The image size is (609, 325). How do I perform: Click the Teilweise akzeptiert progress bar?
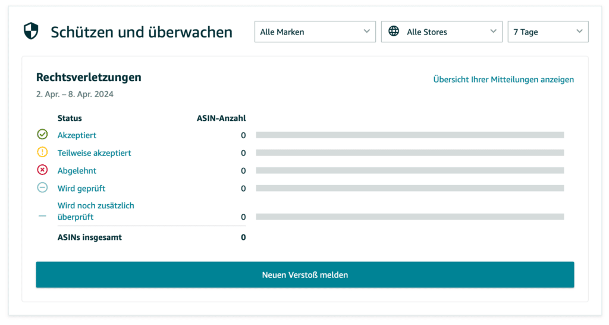tap(410, 153)
